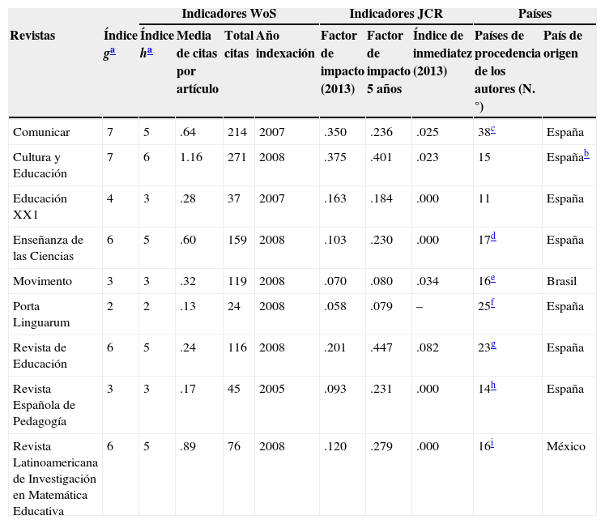This screenshot has height=524, width=605.
Task: Click the Indicadores JCR column group header
Action: tap(396, 14)
